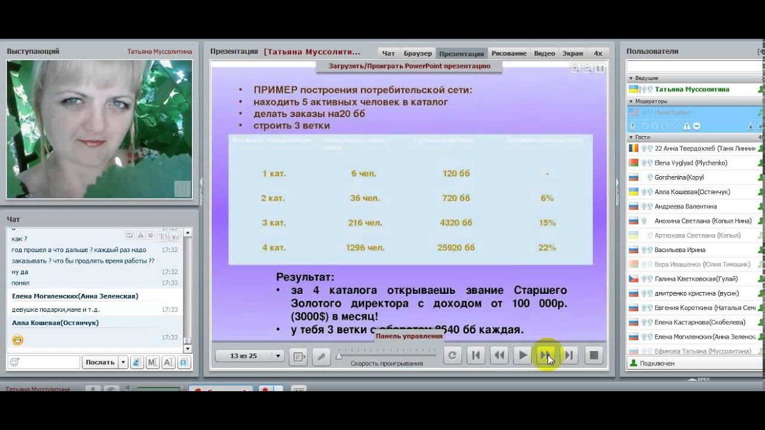Advance to next slide (fast-forward)
Viewport: 765px width, 430px height.
pyautogui.click(x=546, y=356)
